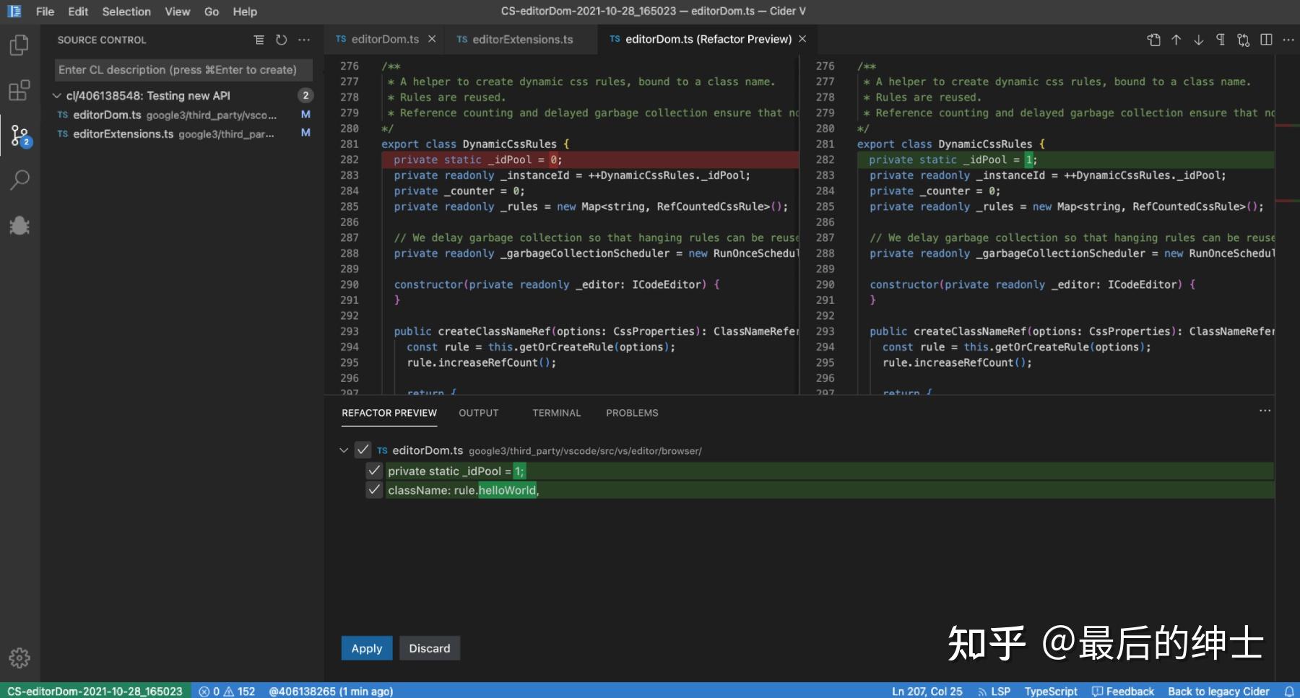Viewport: 1300px width, 698px height.
Task: Switch to the PROBLEMS panel tab
Action: click(x=632, y=413)
